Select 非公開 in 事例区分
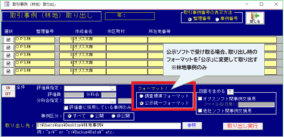Image resolution: width=284 pixels, height=137 pixels. (x=113, y=116)
